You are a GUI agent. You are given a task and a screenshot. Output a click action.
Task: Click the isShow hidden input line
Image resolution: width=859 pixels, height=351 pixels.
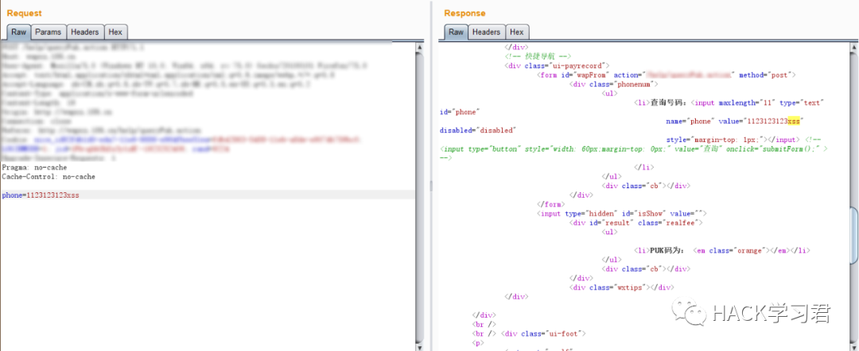point(622,214)
